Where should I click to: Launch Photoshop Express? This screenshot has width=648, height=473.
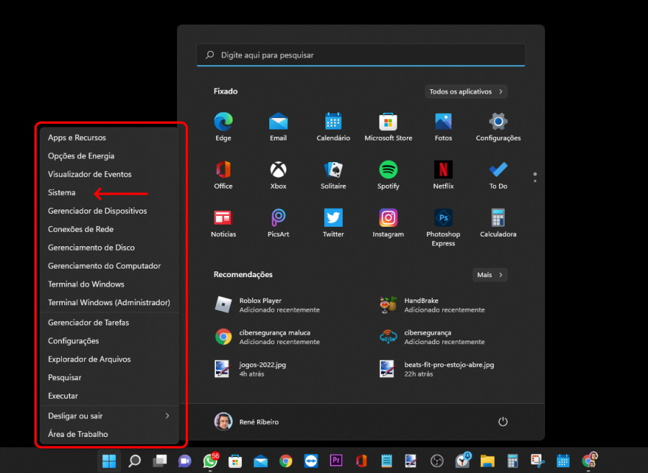443,228
